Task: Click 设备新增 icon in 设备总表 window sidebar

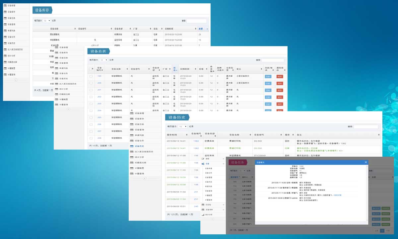Action: pyautogui.click(x=56, y=47)
